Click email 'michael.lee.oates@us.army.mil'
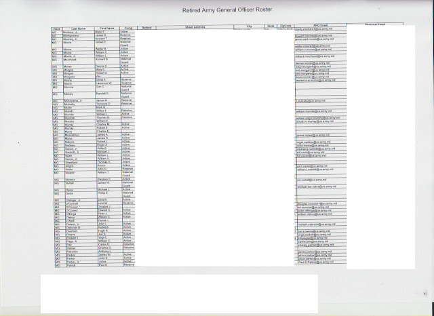The height and width of the screenshot is (316, 434). coord(317,186)
